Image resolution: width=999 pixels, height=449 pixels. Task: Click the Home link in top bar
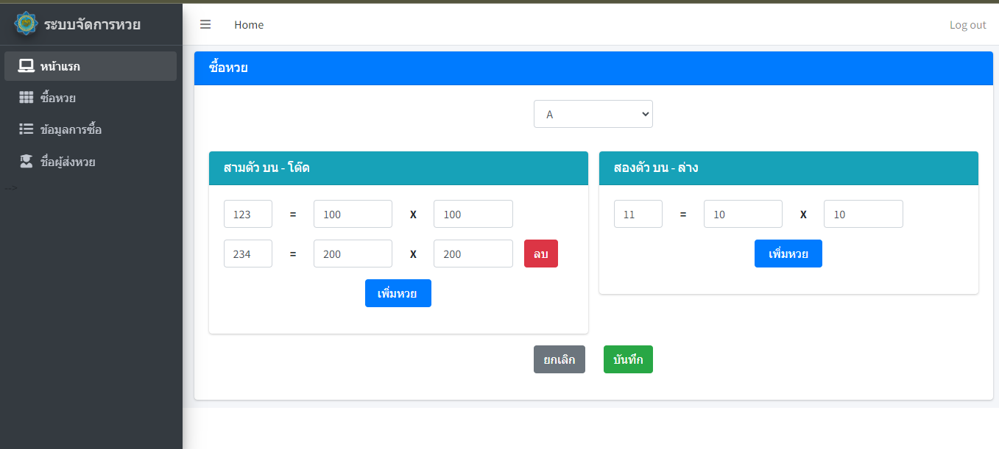point(249,25)
